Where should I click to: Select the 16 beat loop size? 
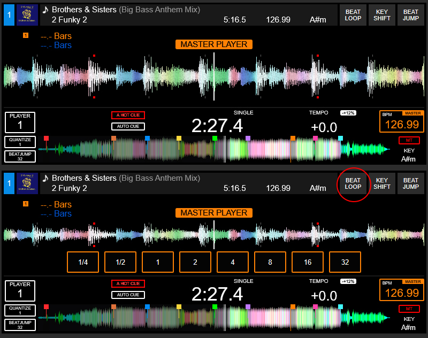(x=308, y=262)
